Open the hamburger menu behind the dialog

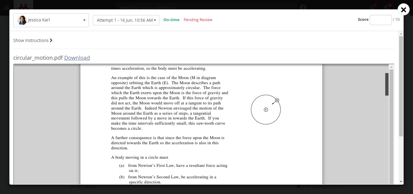[x=7, y=8]
